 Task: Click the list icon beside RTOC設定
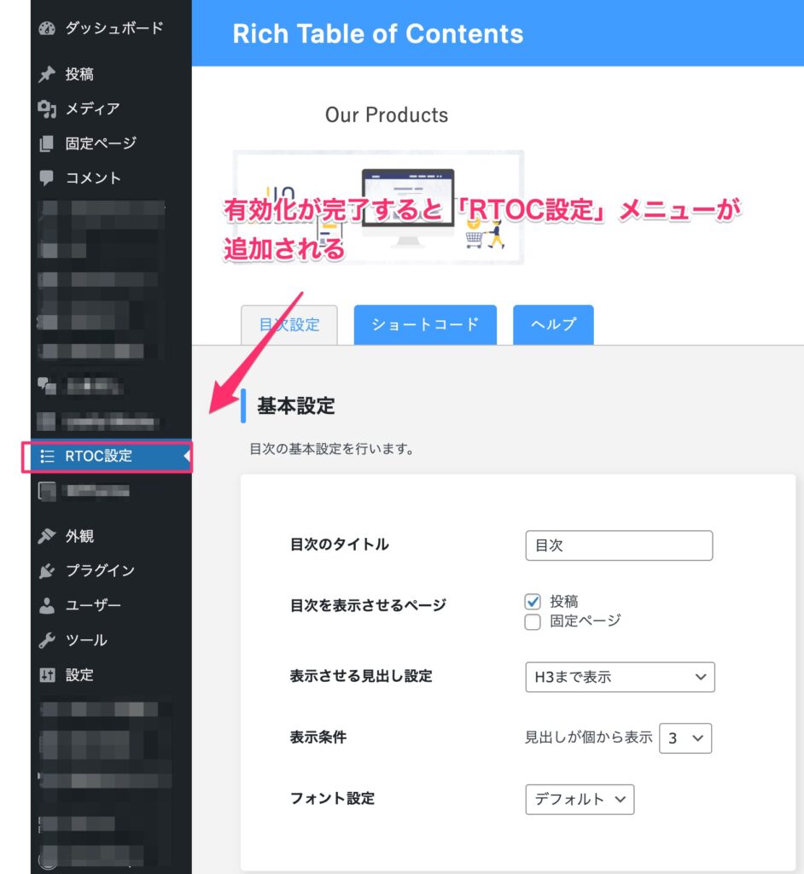(48, 457)
